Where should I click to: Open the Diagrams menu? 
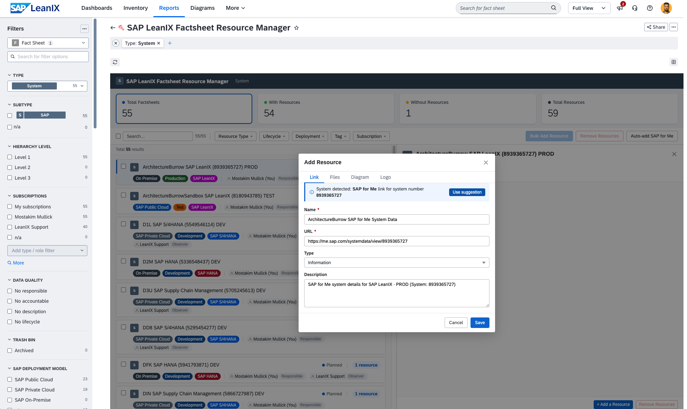(202, 8)
